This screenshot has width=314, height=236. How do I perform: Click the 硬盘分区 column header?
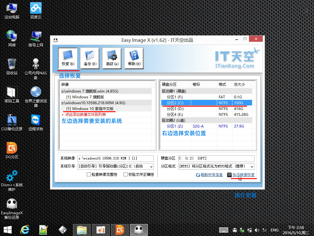click(x=176, y=84)
